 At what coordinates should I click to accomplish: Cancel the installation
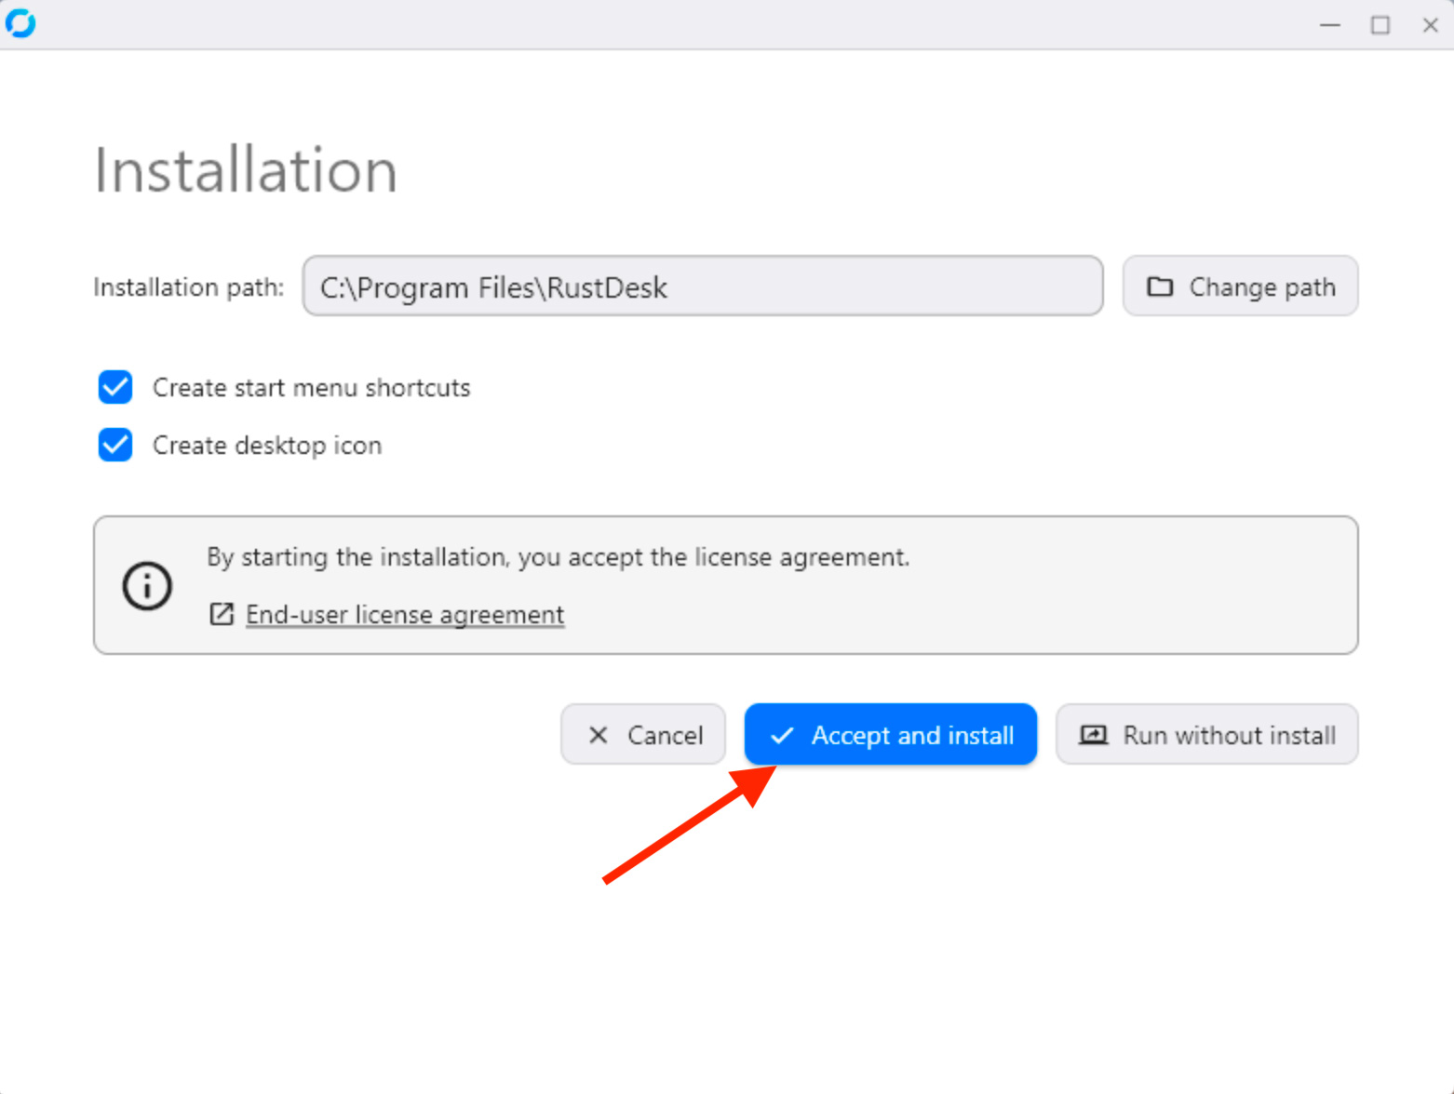pyautogui.click(x=643, y=735)
